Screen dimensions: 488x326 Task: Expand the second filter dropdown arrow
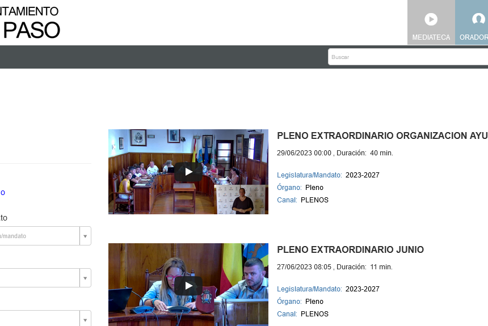(85, 278)
